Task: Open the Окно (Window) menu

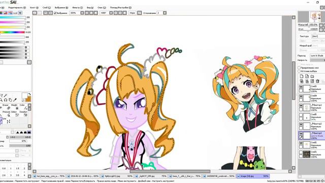Action: click(x=102, y=8)
